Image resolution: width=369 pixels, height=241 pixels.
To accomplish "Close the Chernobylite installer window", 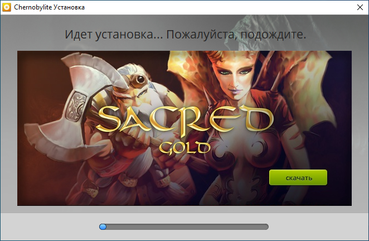I will pyautogui.click(x=360, y=7).
